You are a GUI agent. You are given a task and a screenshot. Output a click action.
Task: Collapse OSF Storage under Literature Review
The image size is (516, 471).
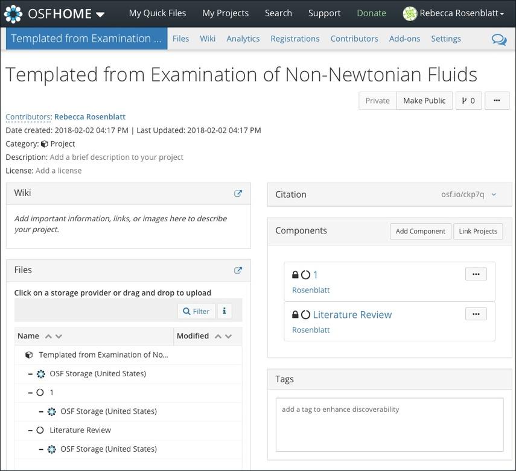pos(41,449)
